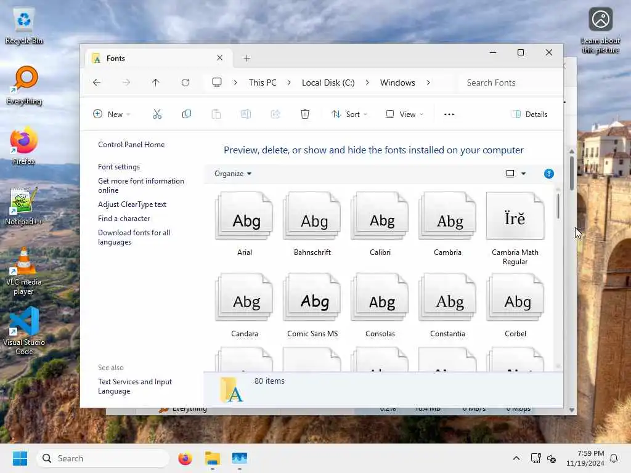The width and height of the screenshot is (631, 473).
Task: Open File Explorer from the taskbar
Action: [213, 458]
